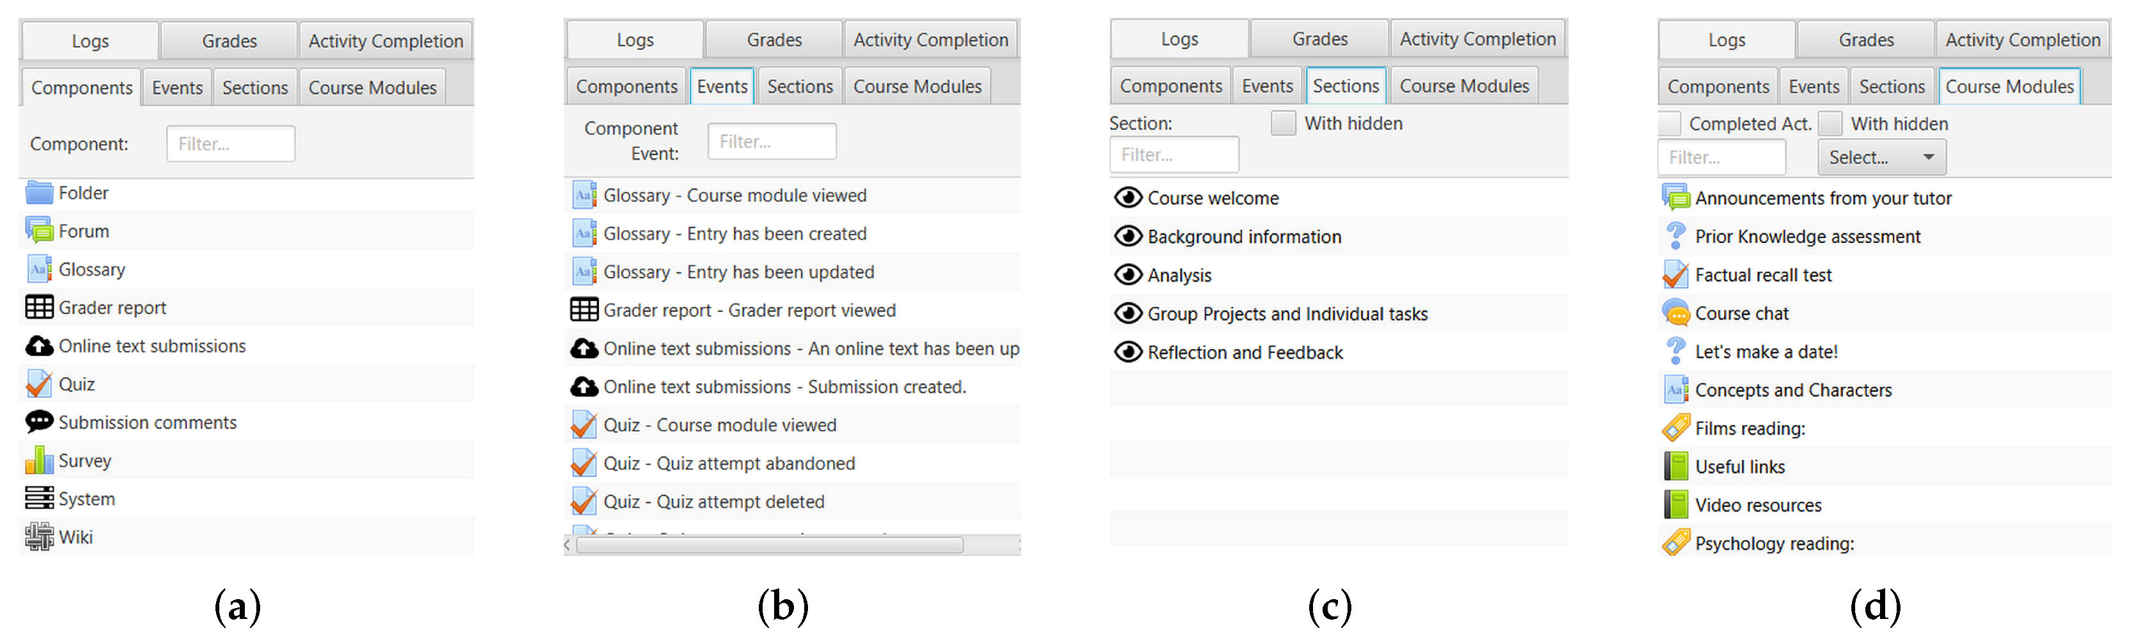Image resolution: width=2130 pixels, height=642 pixels.
Task: Choose Prior Knowledge assessment module
Action: pyautogui.click(x=1807, y=237)
